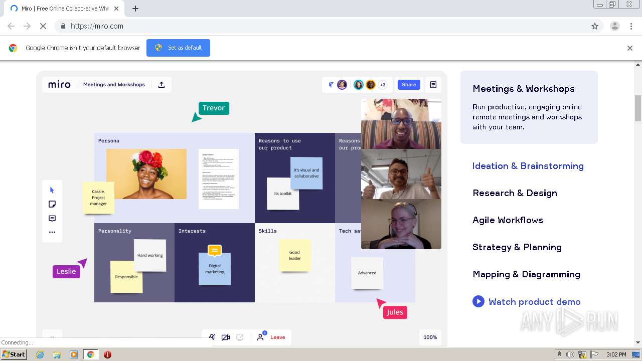The width and height of the screenshot is (642, 361).
Task: Click the Hard working sticky note
Action: pos(150,255)
